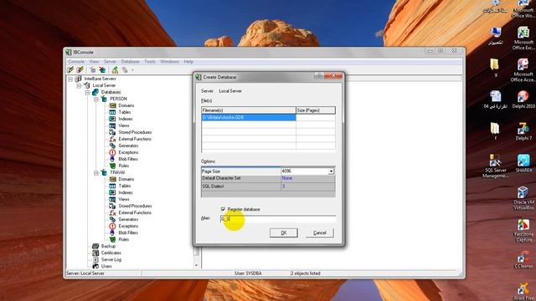
Task: Open the CCleaner desktop shortcut
Action: pos(523,260)
